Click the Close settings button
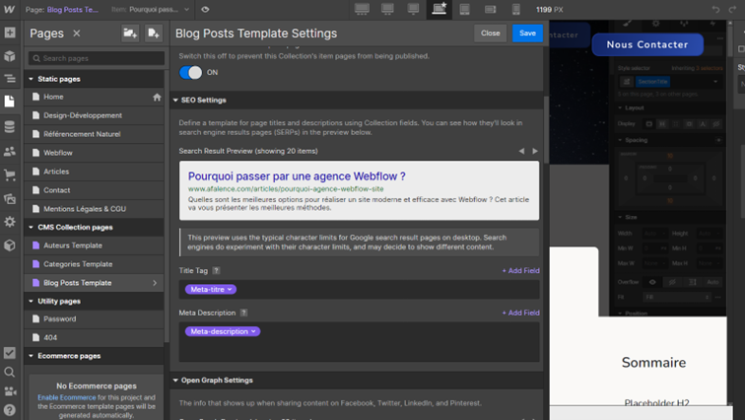 pyautogui.click(x=491, y=34)
